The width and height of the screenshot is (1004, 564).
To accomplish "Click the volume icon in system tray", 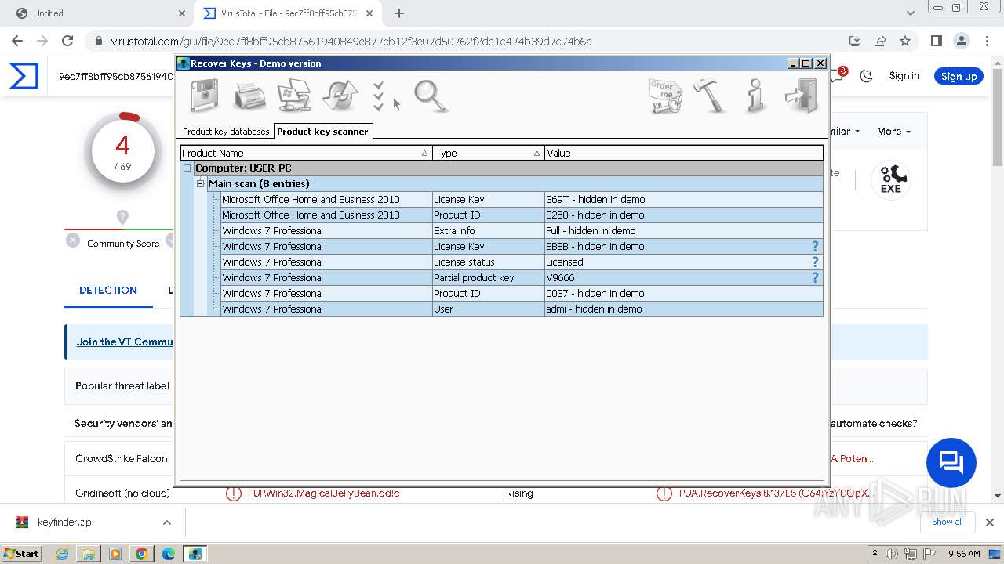I will [893, 554].
